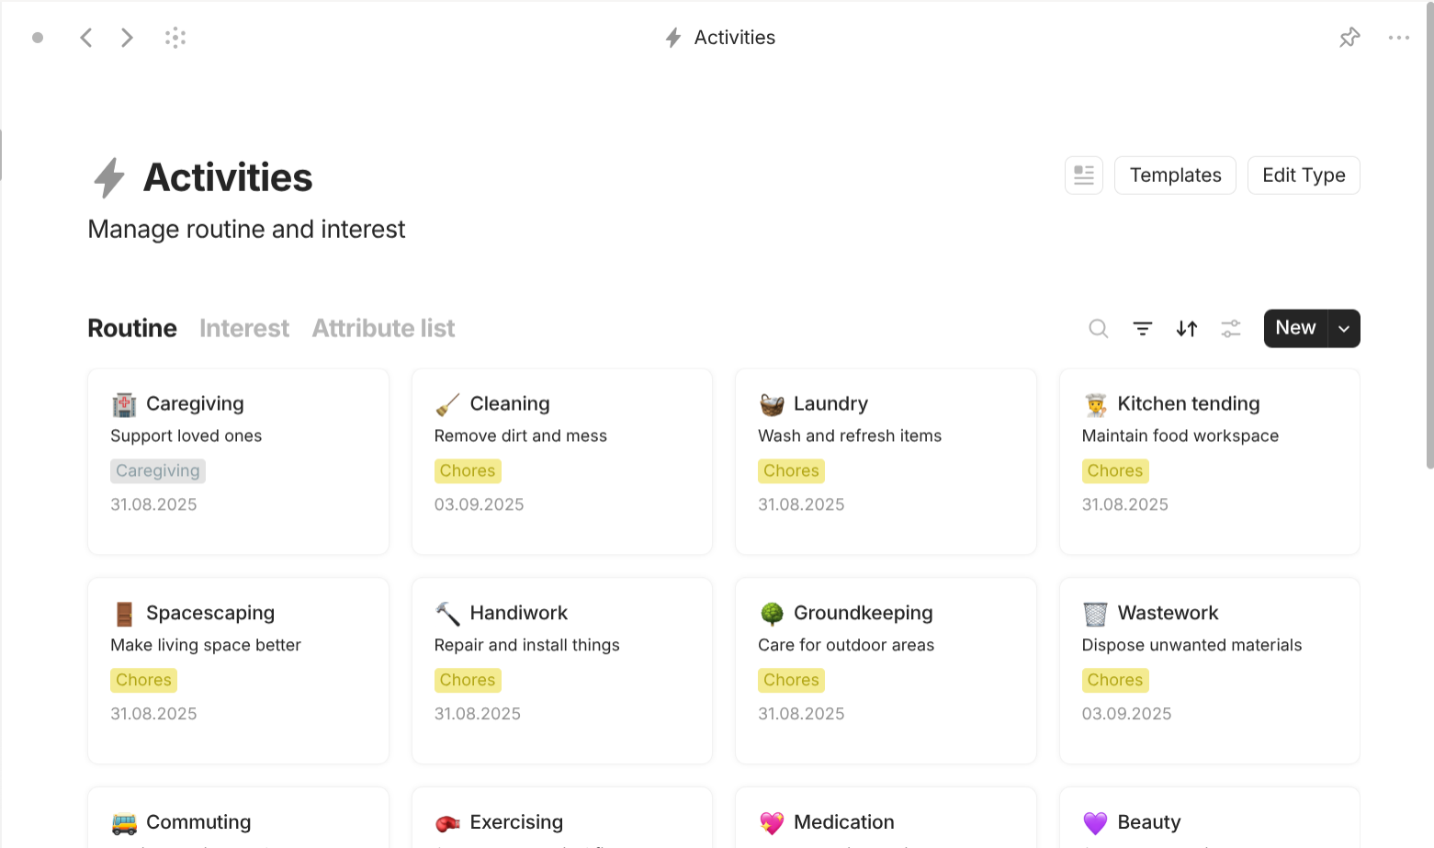Click the Chores tag on the Cleaning card
Viewport: 1434px width, 848px height.
(x=468, y=470)
